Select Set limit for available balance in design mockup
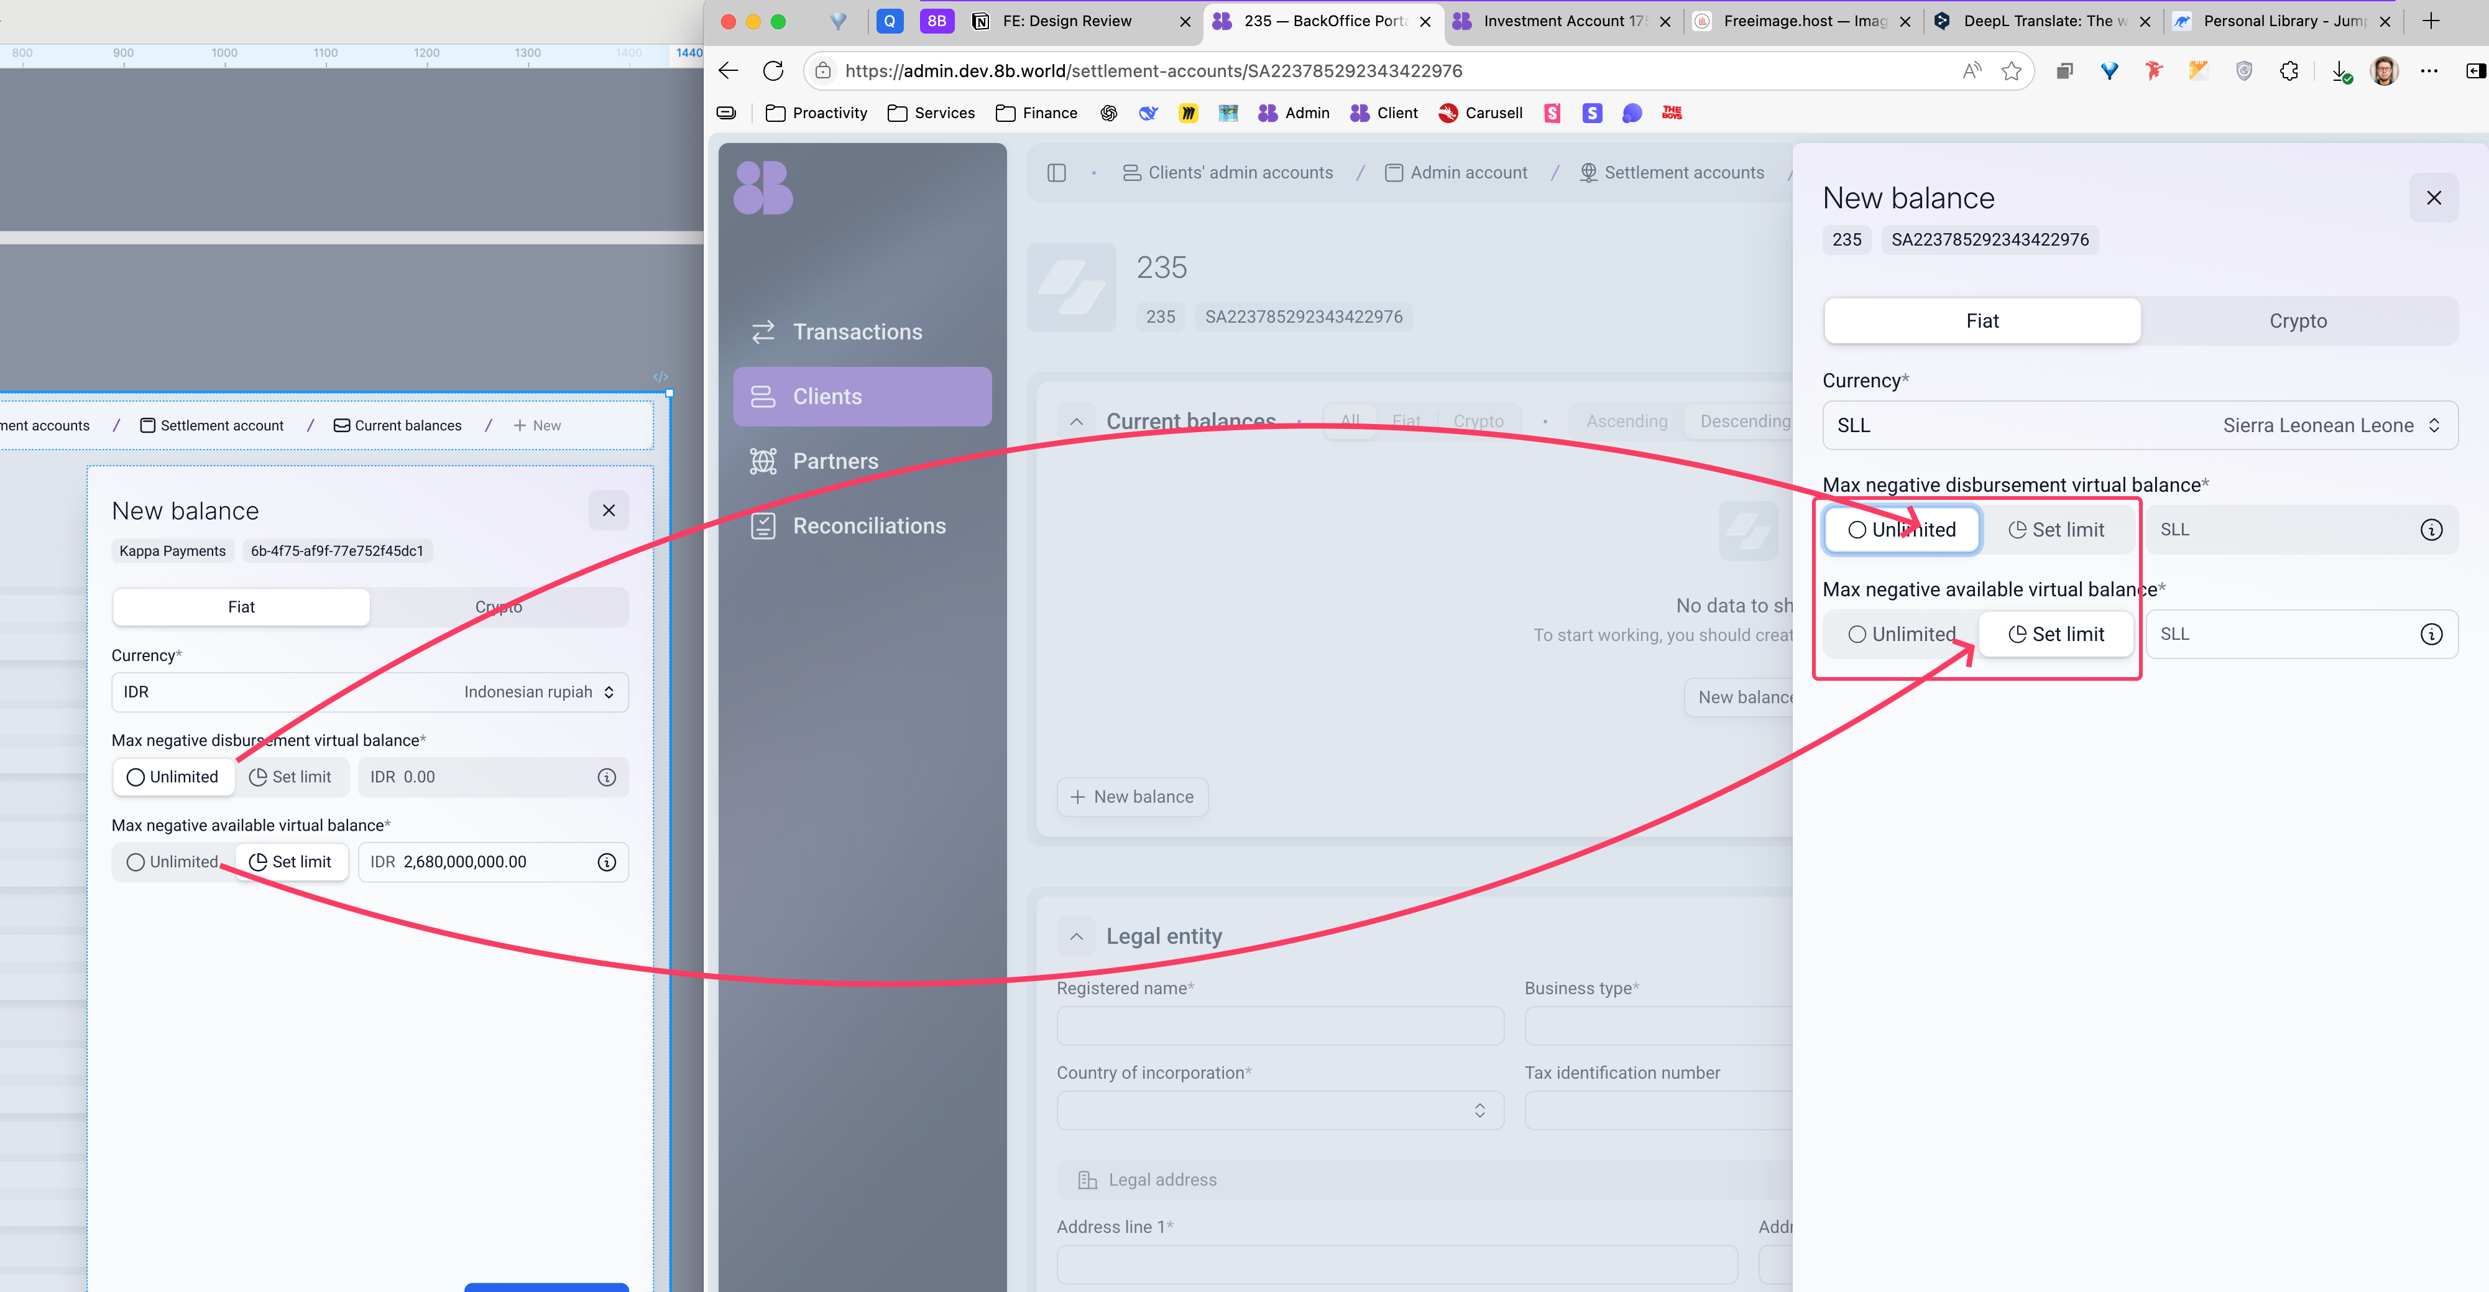This screenshot has height=1292, width=2489. pos(291,862)
